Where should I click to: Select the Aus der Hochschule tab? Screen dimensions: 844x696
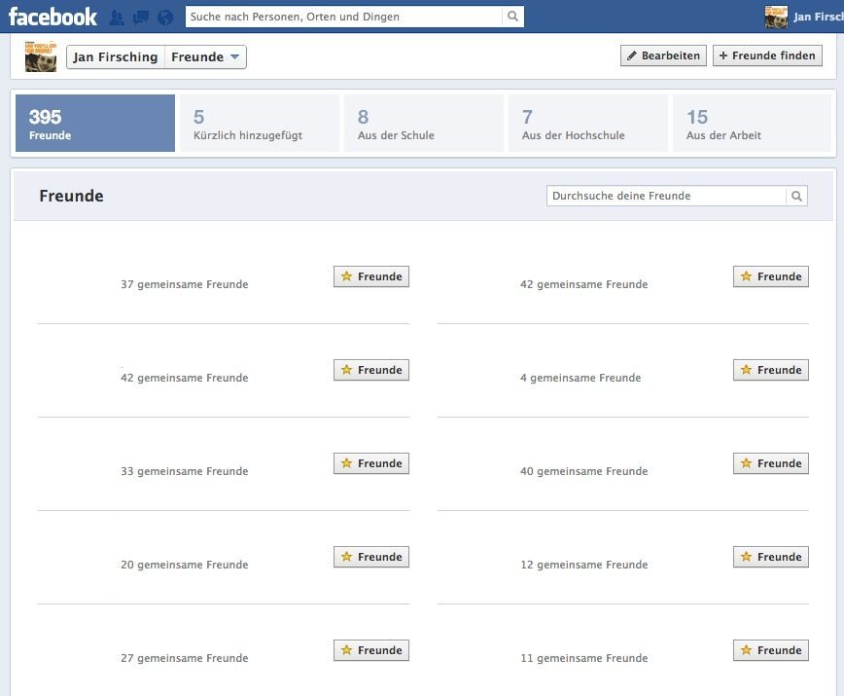(x=587, y=124)
